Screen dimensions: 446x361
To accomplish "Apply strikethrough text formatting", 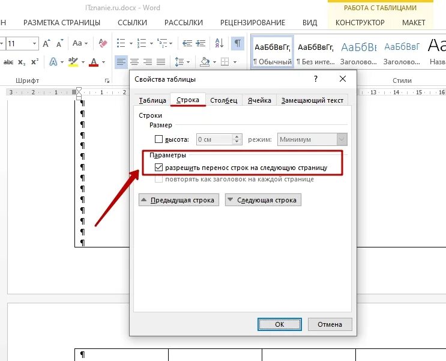I will pyautogui.click(x=8, y=62).
